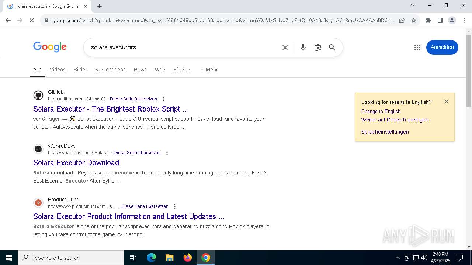Switch to the Web tab
Screen dimensions: 472x265
point(160,70)
